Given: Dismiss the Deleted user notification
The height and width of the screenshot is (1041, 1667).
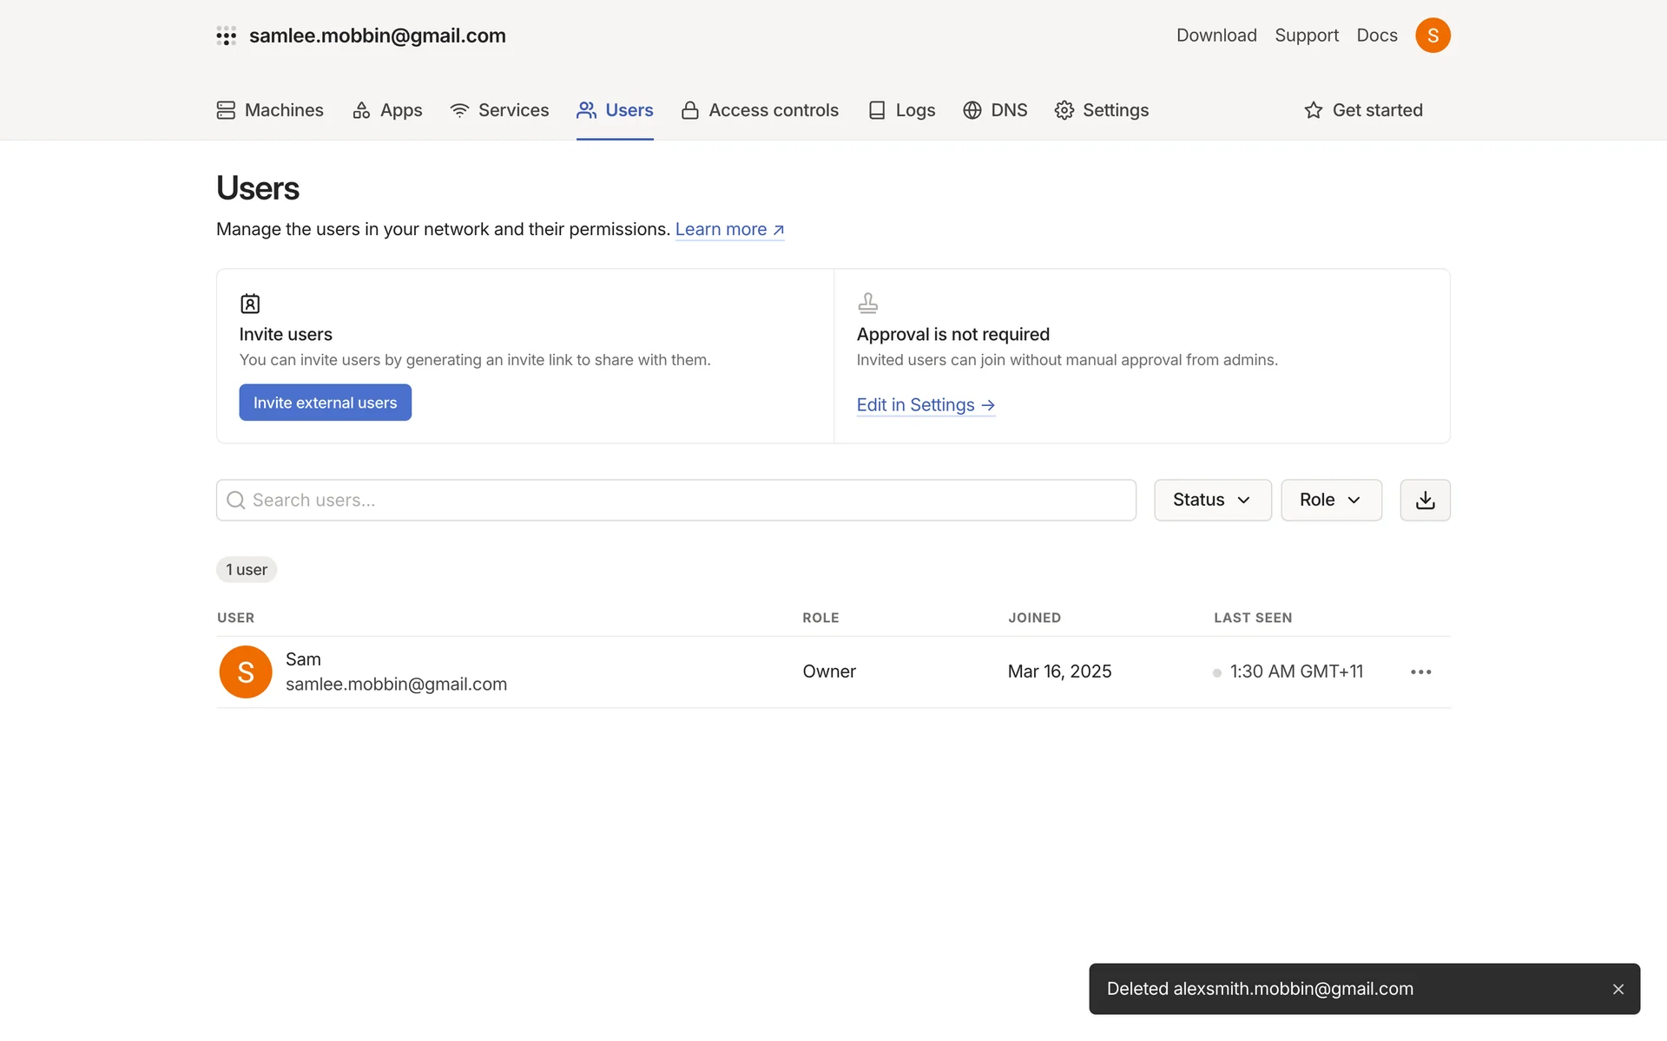Looking at the screenshot, I should (x=1618, y=989).
